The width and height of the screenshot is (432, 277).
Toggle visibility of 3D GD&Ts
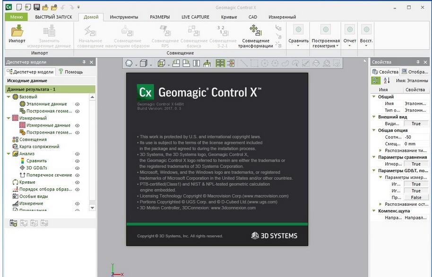point(78,168)
